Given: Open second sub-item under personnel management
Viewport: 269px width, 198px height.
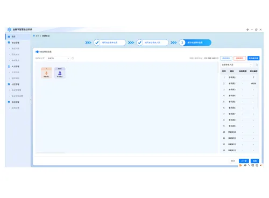Looking at the screenshot, I should 16,78.
